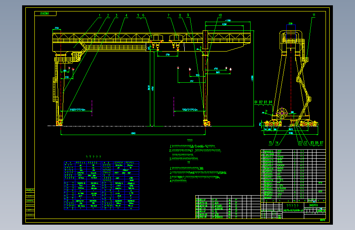Select the right hoist trolley on girder

coord(176,38)
